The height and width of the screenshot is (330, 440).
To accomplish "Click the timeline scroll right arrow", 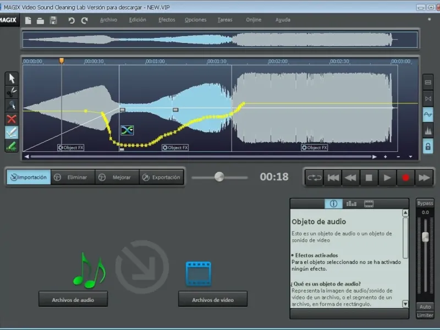I will pyautogui.click(x=375, y=157).
